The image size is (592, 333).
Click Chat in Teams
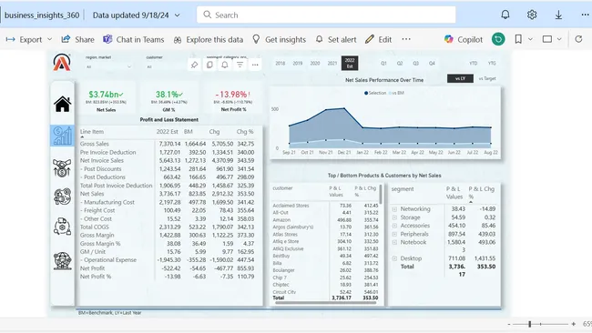click(134, 39)
